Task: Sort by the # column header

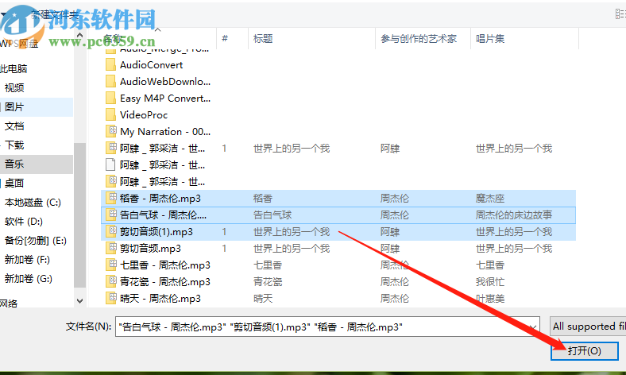Action: pyautogui.click(x=225, y=38)
